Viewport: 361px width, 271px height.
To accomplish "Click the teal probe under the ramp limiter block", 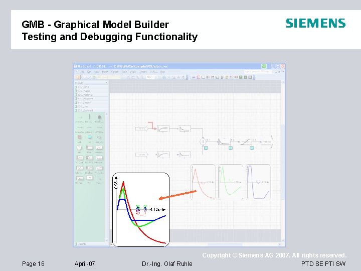I will [252, 148].
